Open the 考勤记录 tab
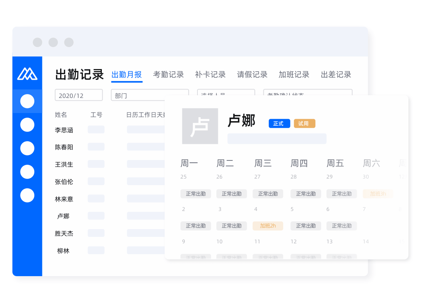The image size is (435, 307). (169, 75)
